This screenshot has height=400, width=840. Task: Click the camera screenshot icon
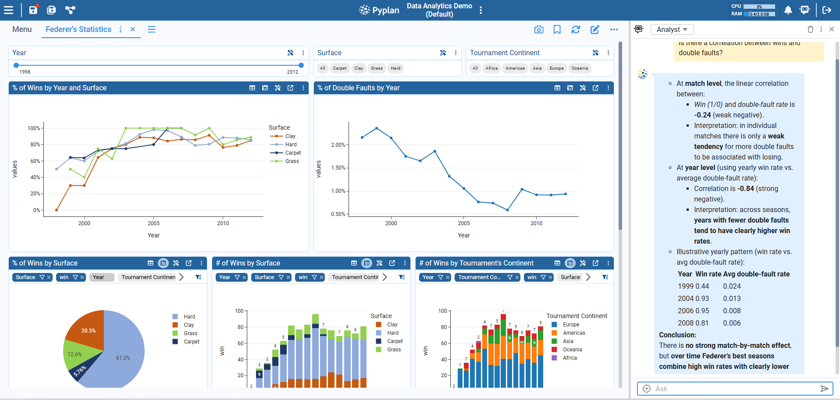pyautogui.click(x=539, y=29)
